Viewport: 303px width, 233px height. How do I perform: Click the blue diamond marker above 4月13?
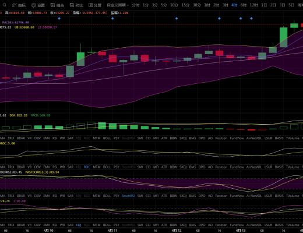tap(241, 18)
